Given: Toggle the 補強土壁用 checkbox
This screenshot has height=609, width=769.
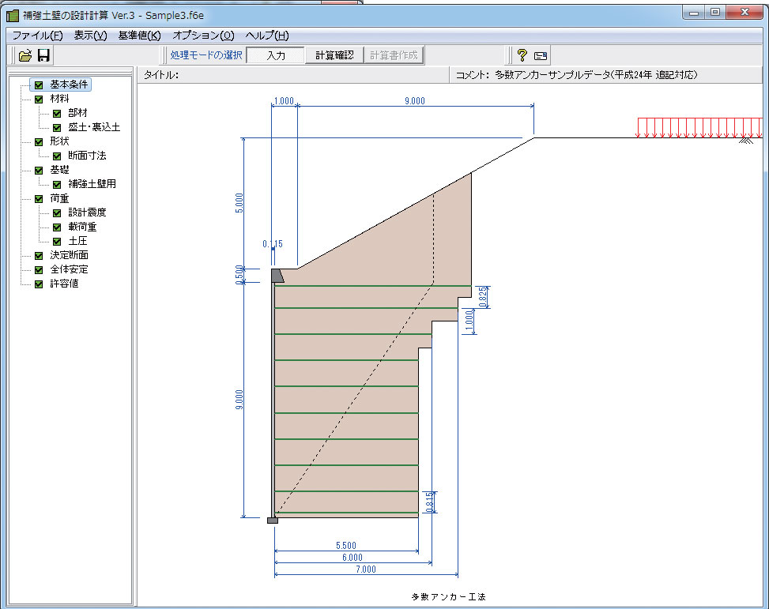Looking at the screenshot, I should 57,184.
